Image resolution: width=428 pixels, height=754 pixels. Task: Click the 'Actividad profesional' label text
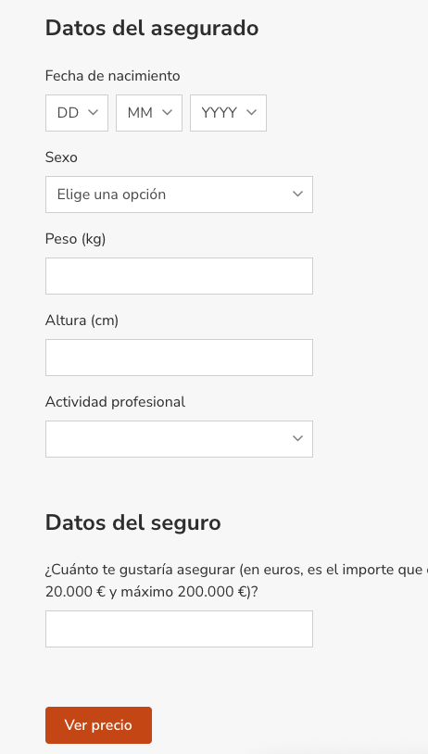[115, 402]
